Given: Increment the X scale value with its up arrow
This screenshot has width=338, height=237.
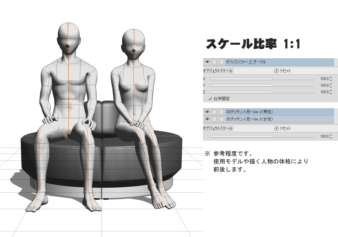Looking at the screenshot, I should click(331, 77).
